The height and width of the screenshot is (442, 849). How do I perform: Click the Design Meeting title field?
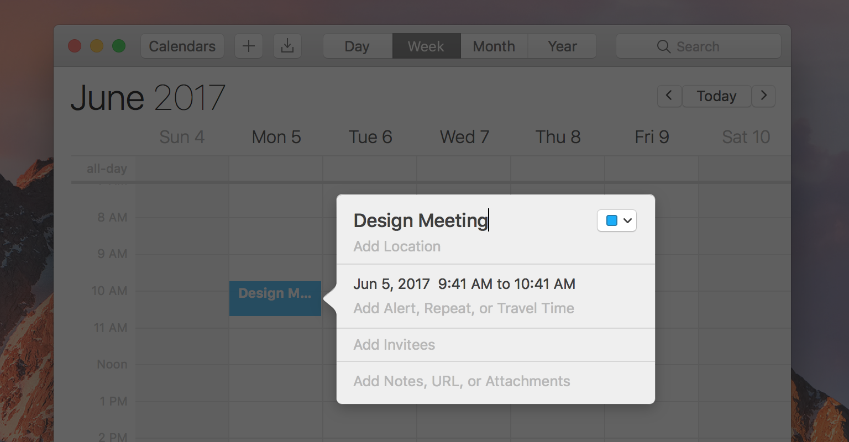coord(420,220)
